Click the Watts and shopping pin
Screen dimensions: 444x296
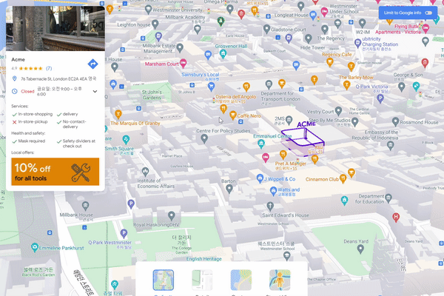click(273, 191)
